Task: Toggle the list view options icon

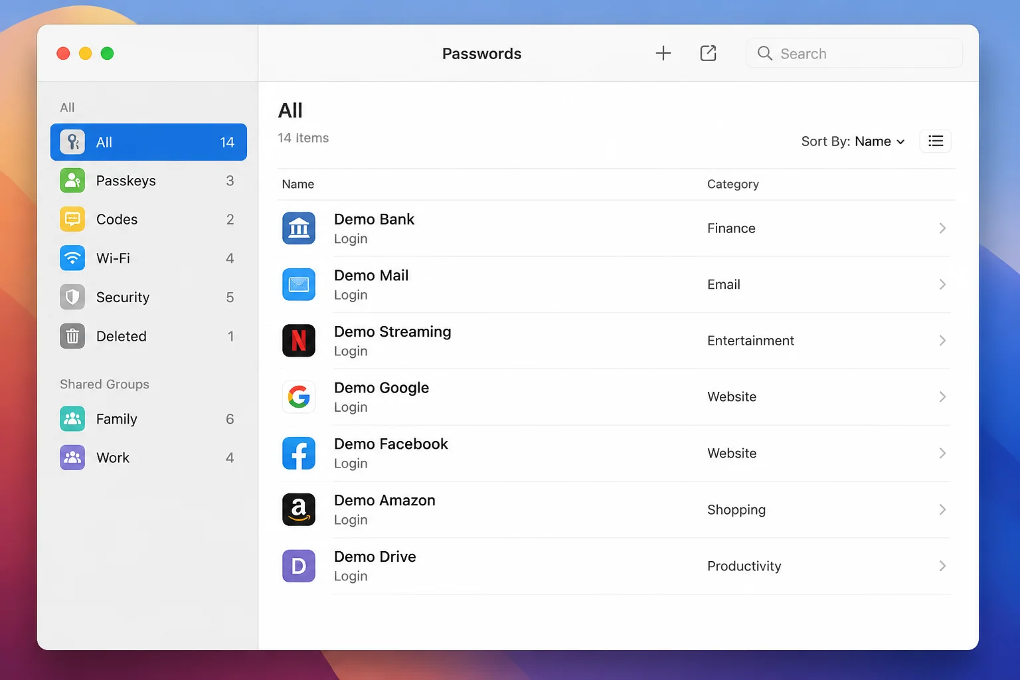Action: click(x=935, y=141)
